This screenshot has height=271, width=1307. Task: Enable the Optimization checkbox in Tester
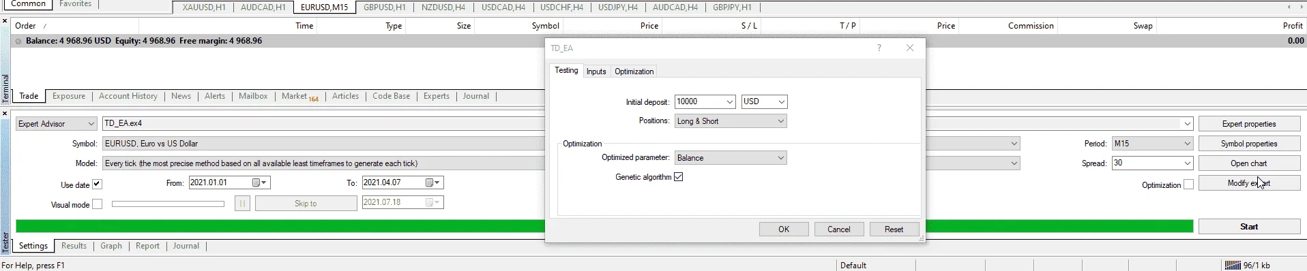click(x=1188, y=185)
